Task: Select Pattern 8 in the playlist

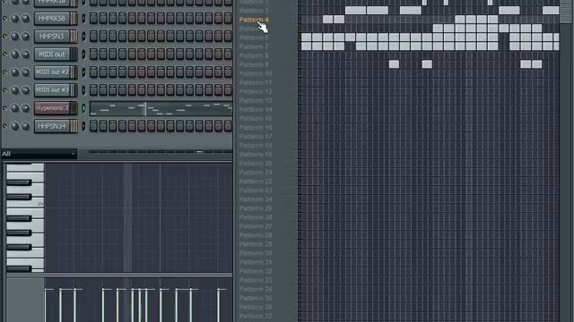Action: coord(254,55)
